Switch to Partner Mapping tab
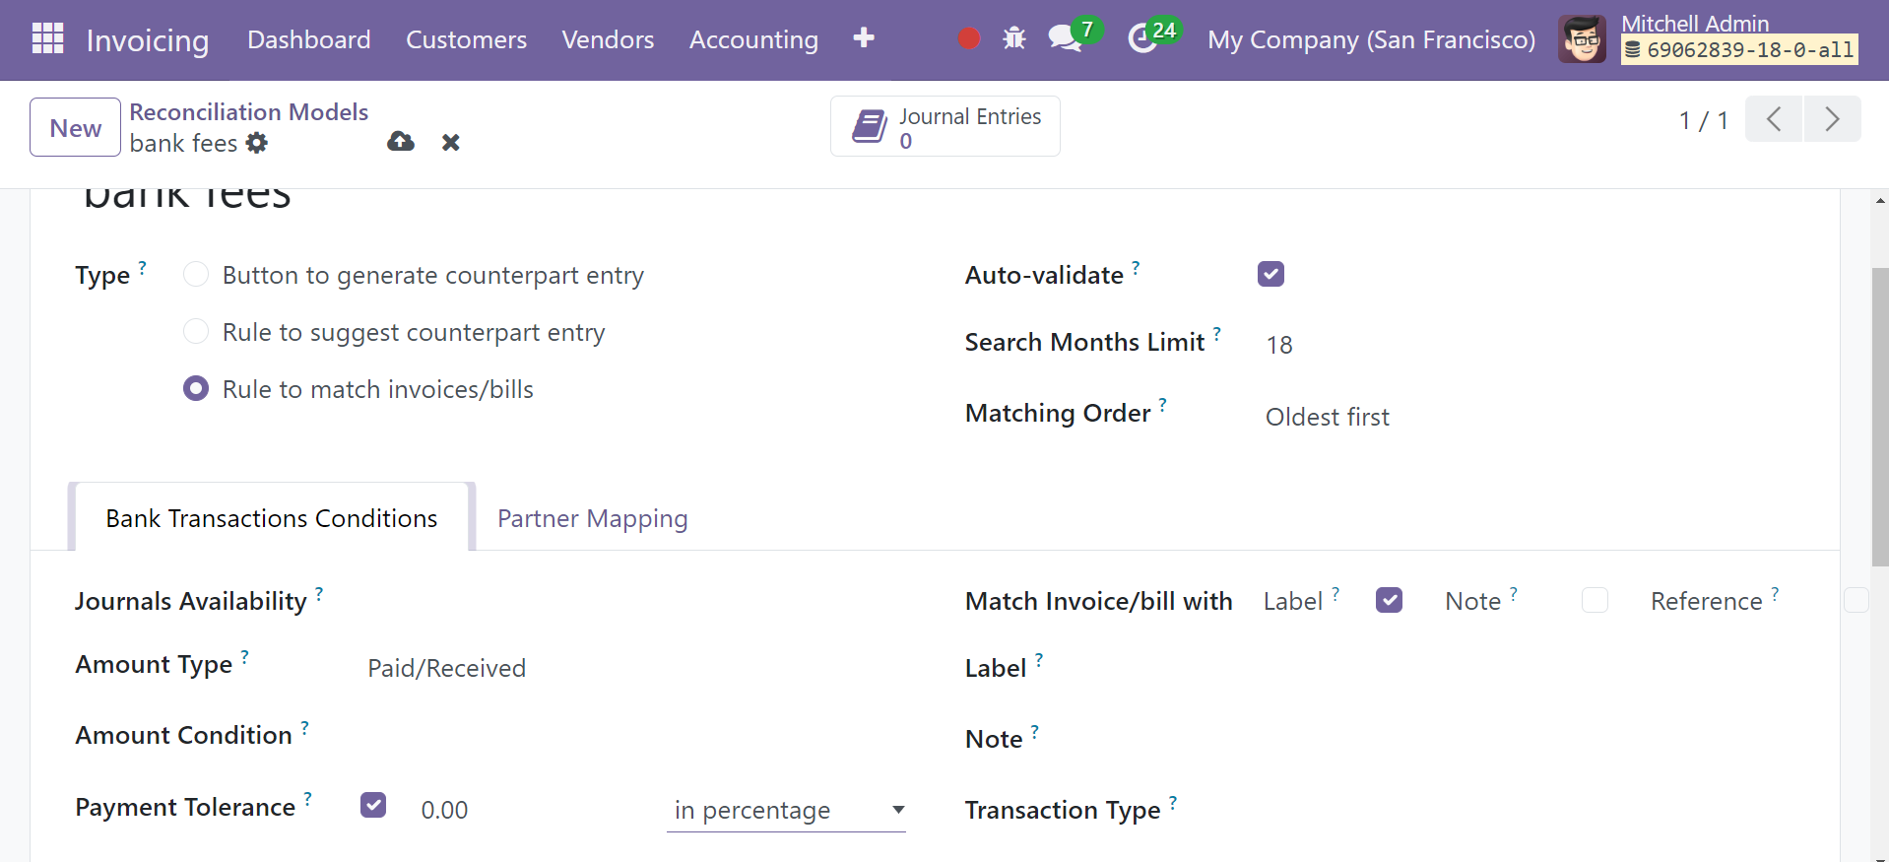The width and height of the screenshot is (1889, 862). pos(593,517)
